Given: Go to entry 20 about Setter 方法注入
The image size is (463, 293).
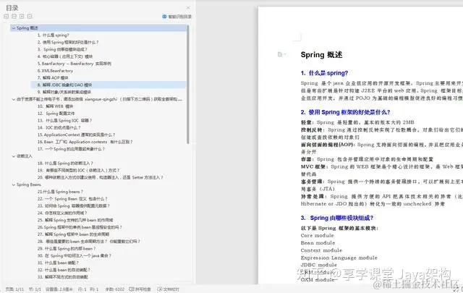Looking at the screenshot, I should [x=101, y=177].
